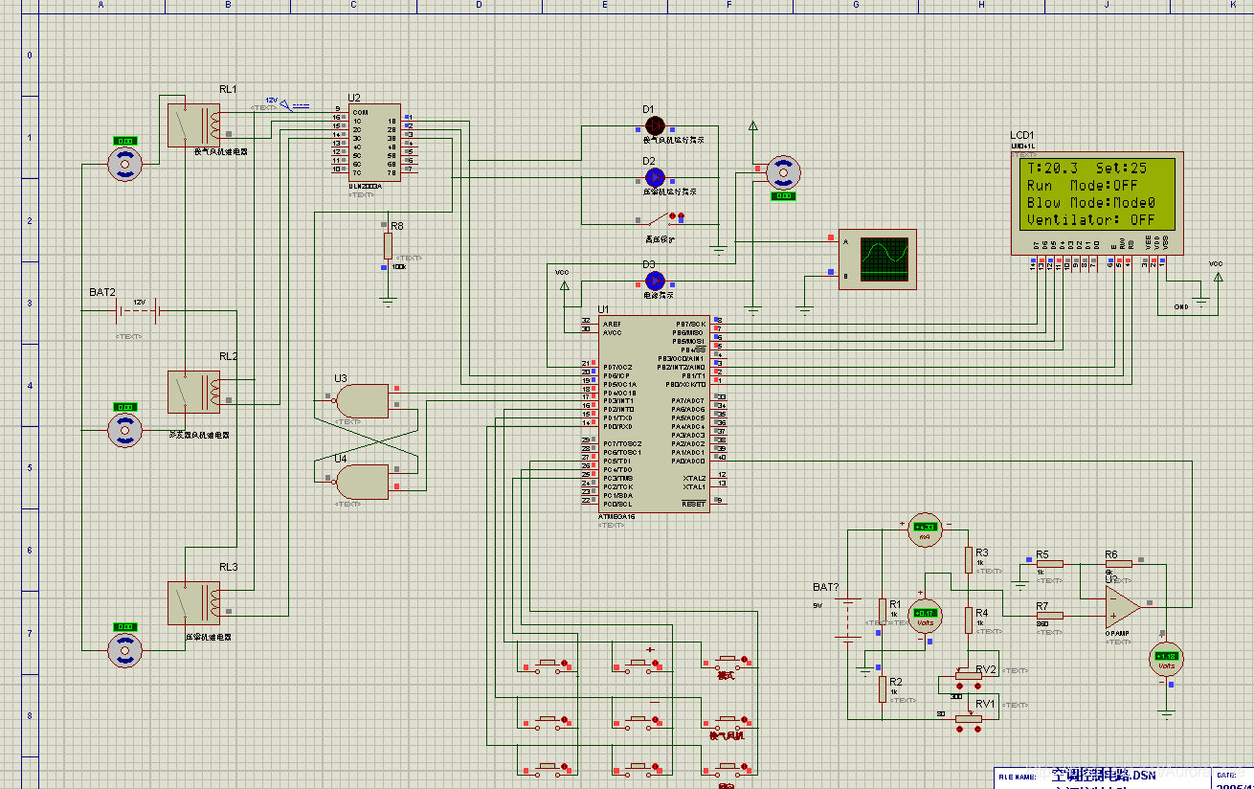Toggle the switch below LED D2
Viewport: 1254px width, 789px height.
pos(676,219)
